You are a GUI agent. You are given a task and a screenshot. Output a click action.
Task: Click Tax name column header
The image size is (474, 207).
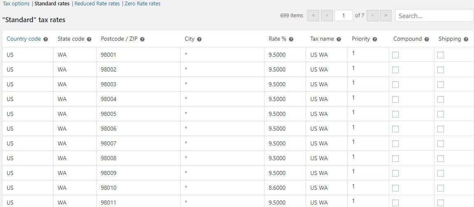pos(322,39)
